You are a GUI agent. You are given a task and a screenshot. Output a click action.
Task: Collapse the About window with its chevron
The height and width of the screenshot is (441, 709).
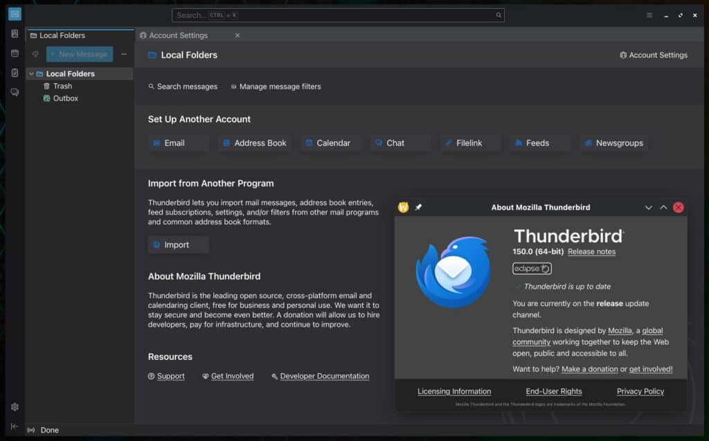[649, 207]
